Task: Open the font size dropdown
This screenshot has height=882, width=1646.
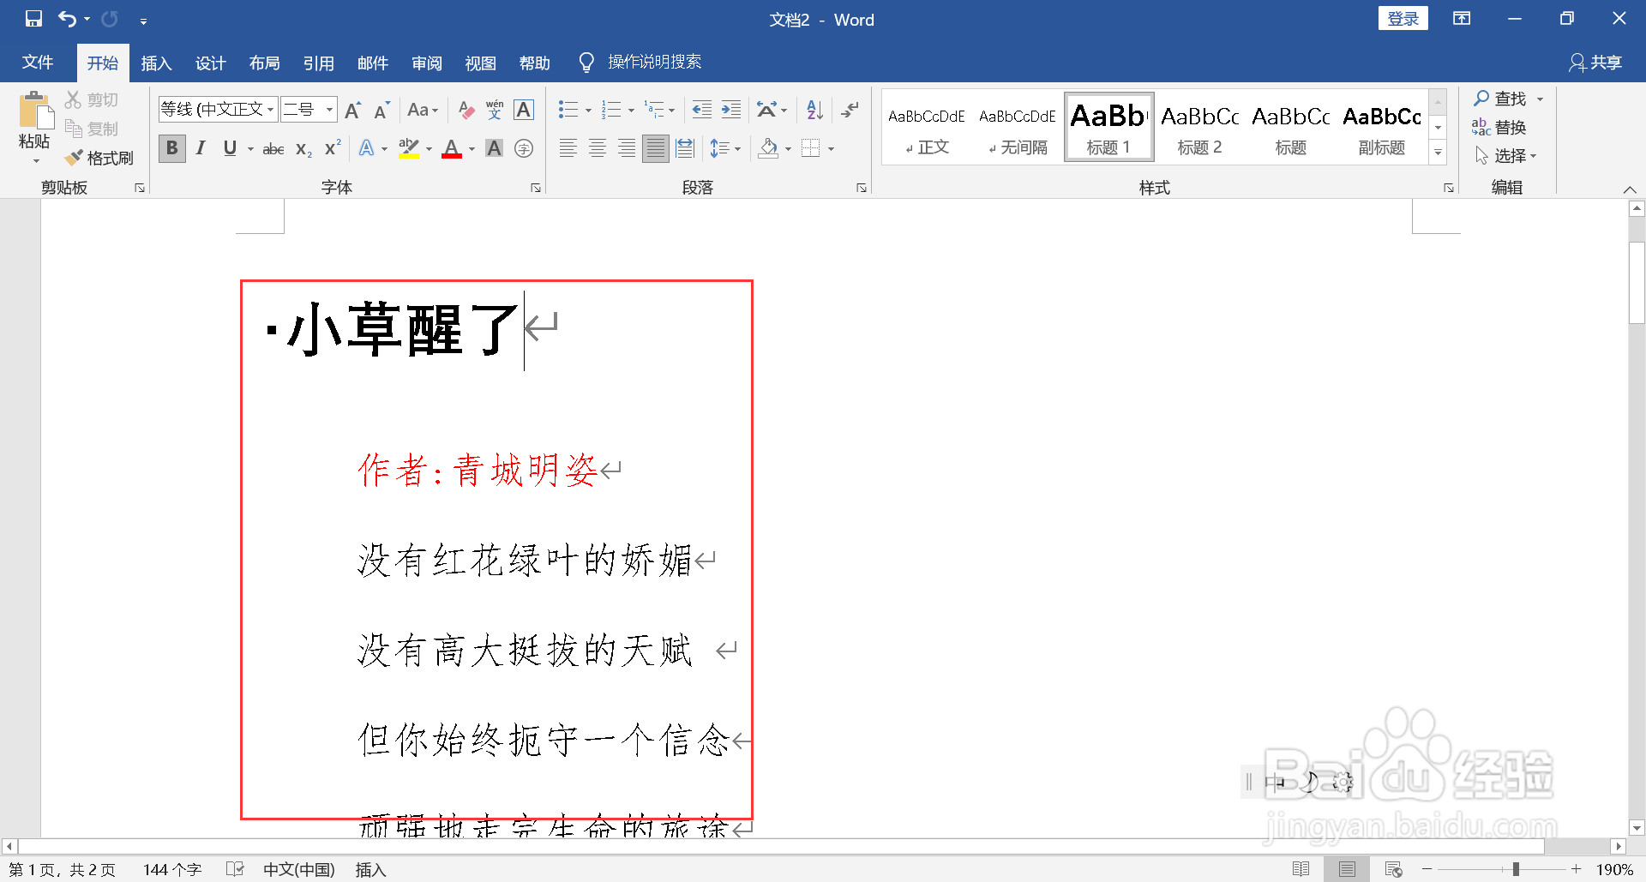Action: [329, 110]
